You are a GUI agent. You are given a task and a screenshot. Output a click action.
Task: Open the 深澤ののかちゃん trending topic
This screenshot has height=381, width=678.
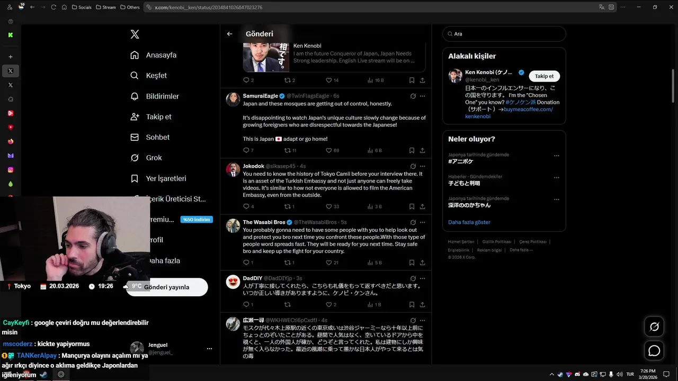pyautogui.click(x=469, y=205)
